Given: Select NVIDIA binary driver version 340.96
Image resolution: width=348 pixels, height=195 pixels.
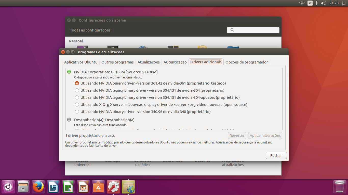Looking at the screenshot, I should click(143, 112).
